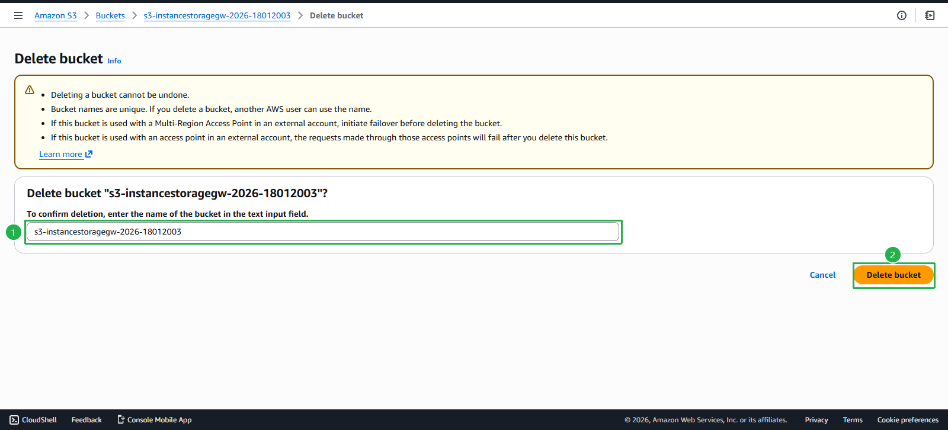The image size is (948, 430).
Task: Follow the Learn more link
Action: point(60,154)
